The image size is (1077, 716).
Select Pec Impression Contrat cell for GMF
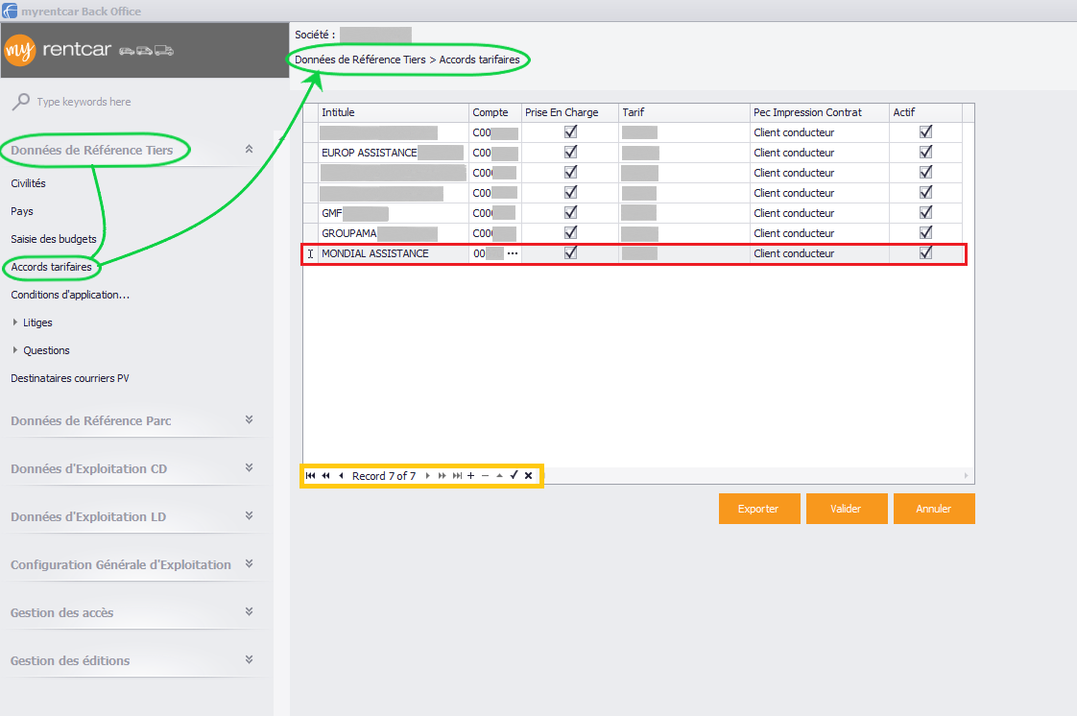(820, 213)
